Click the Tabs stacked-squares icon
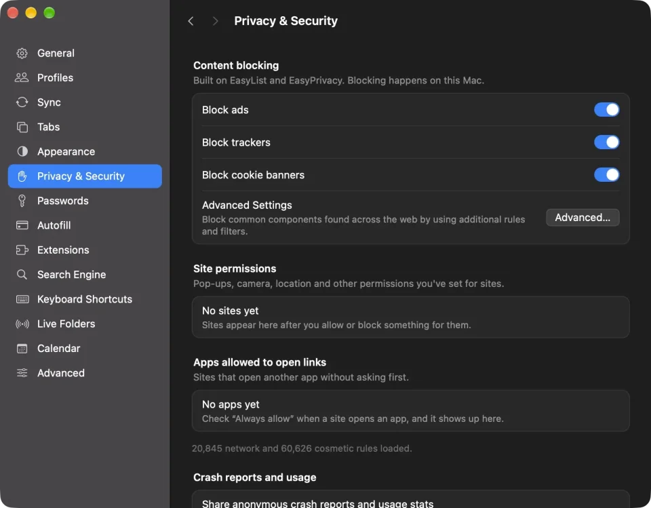 click(22, 127)
